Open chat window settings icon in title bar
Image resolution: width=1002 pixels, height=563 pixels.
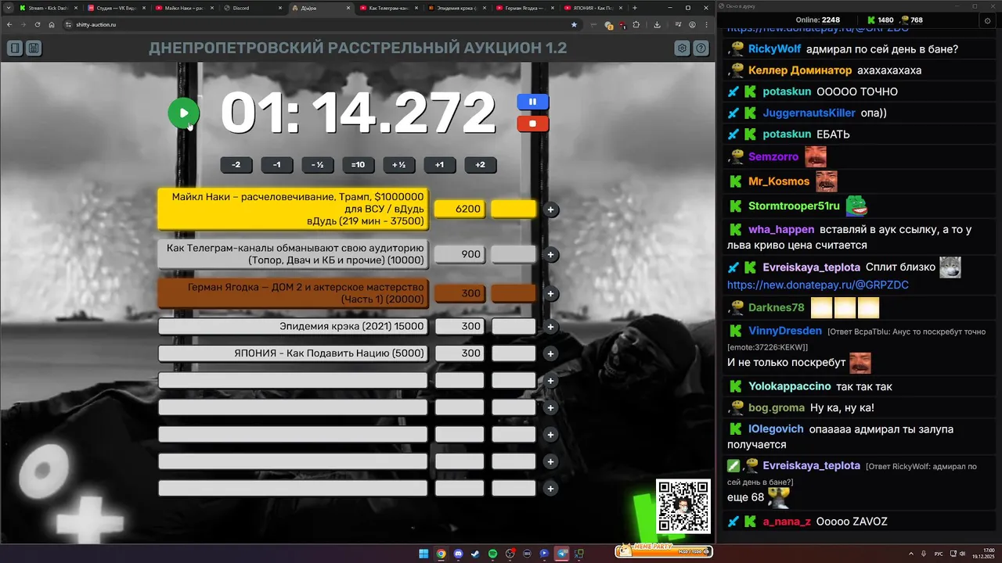point(987,20)
